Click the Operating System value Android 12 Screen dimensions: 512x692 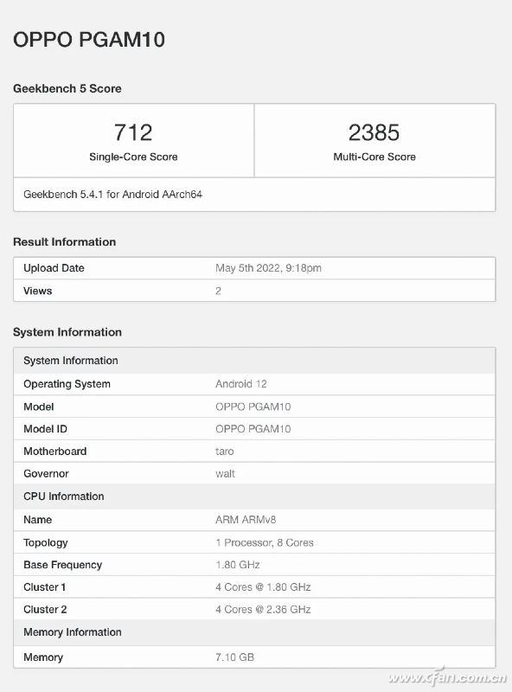click(x=241, y=384)
